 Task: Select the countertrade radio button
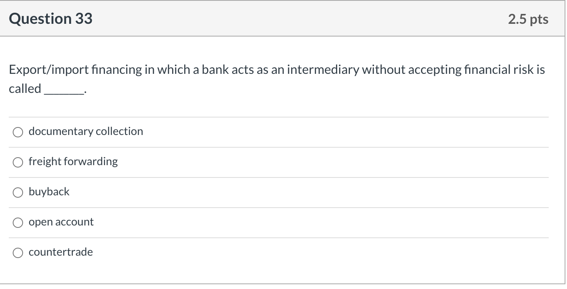click(x=17, y=252)
